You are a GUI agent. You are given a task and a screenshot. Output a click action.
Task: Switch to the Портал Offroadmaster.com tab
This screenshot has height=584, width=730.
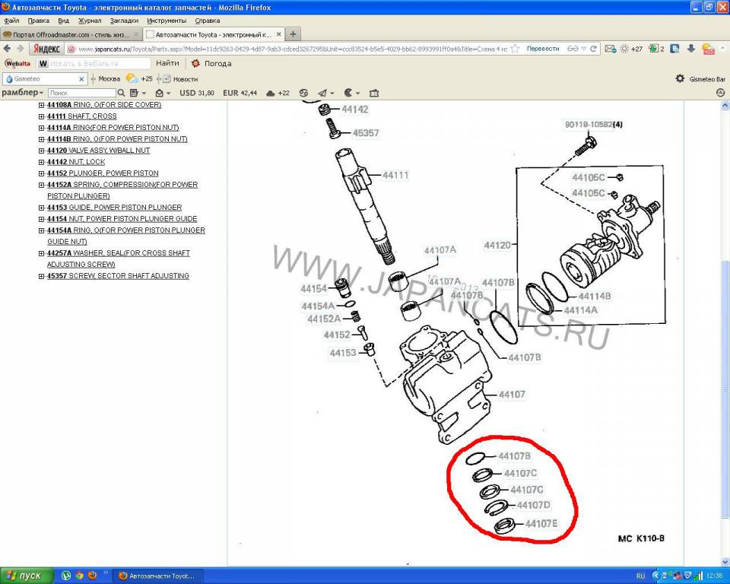point(71,34)
